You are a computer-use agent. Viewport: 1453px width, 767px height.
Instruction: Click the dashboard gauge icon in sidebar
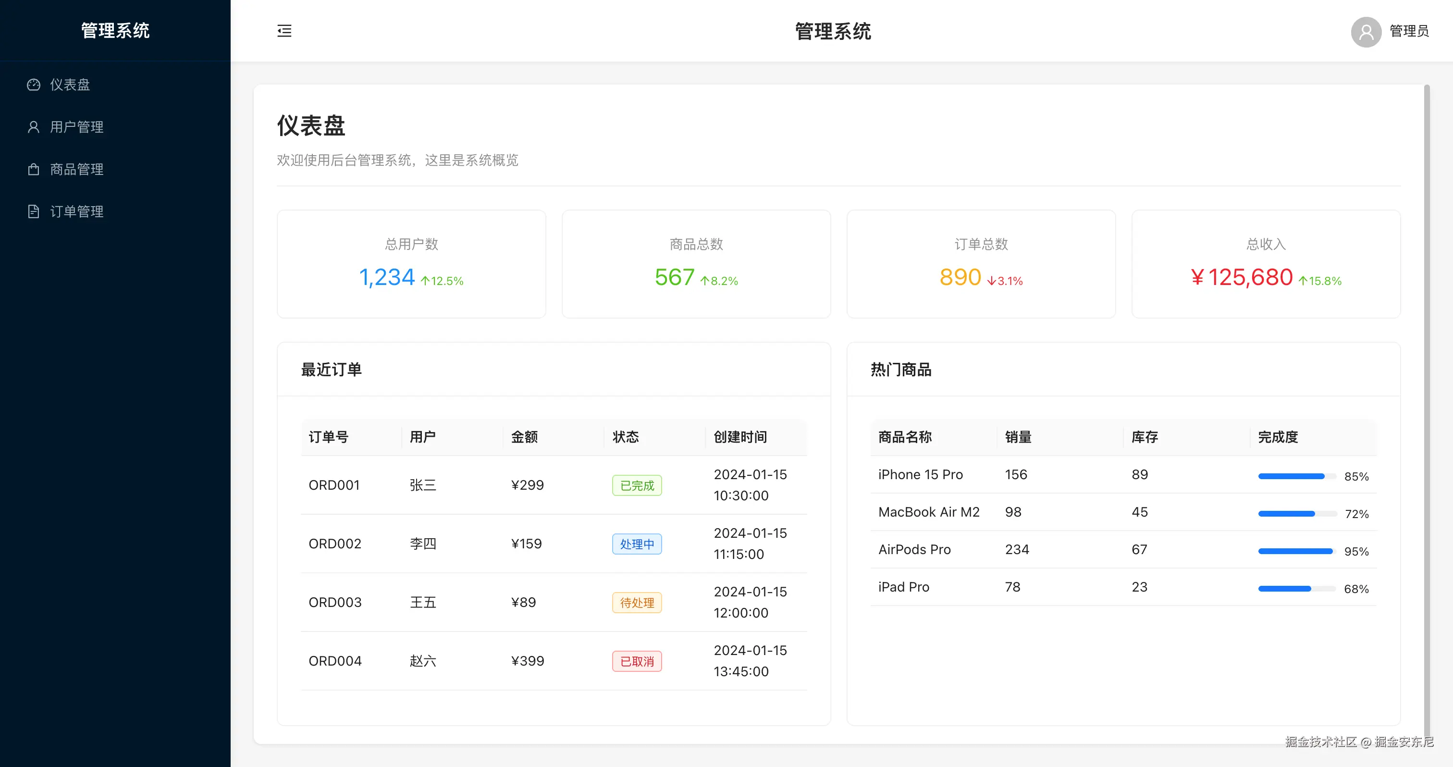click(33, 85)
